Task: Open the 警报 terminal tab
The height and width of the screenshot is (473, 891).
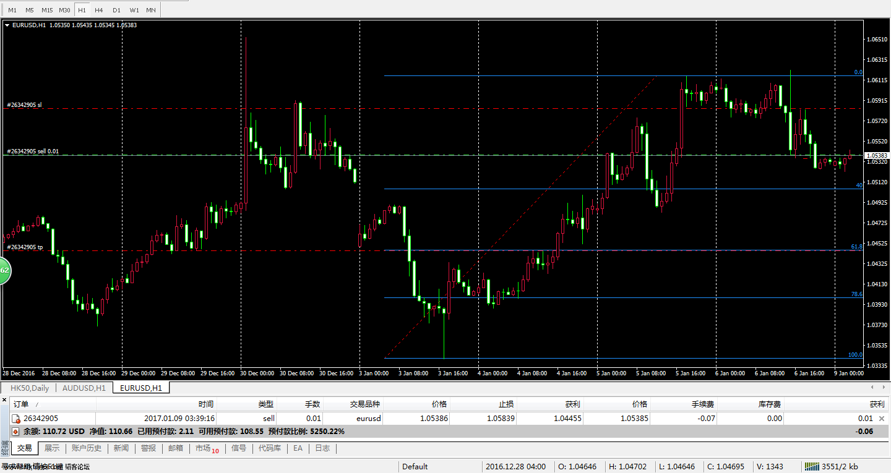Action: point(148,448)
